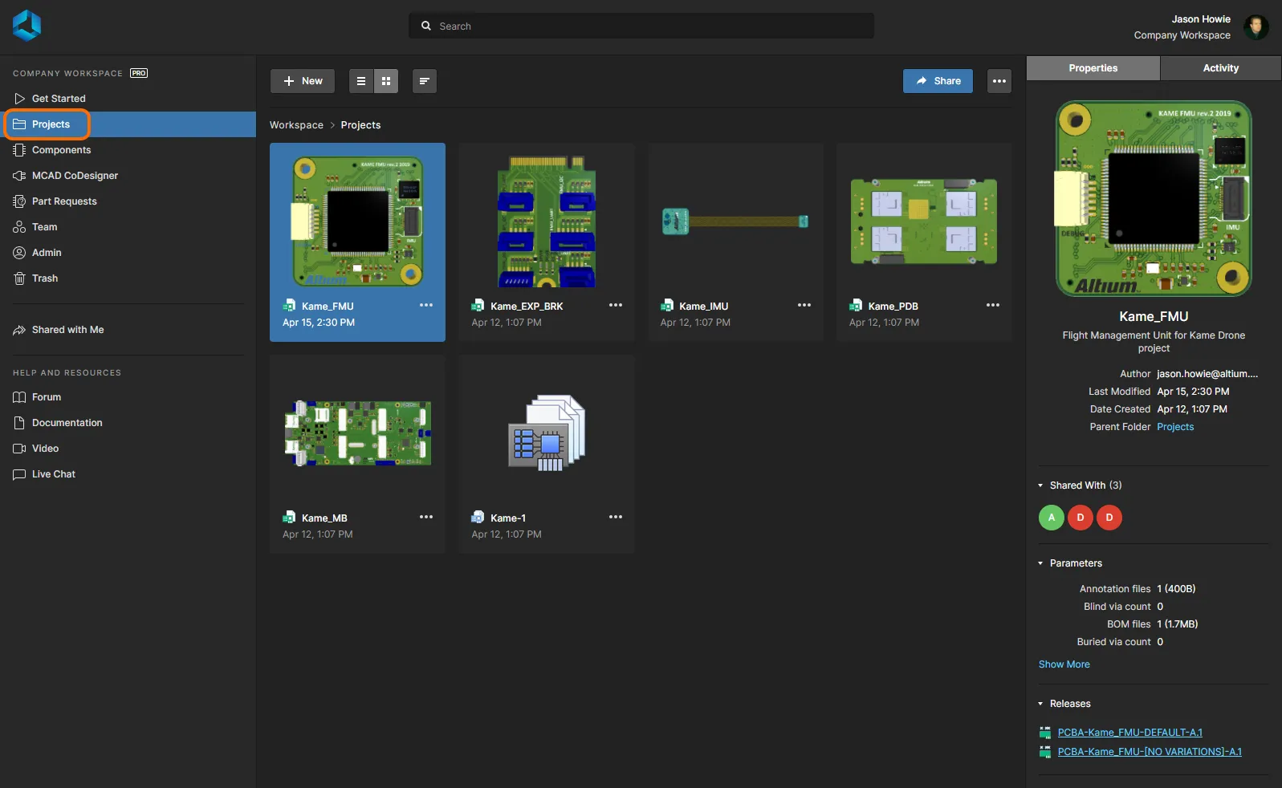Click the Altium 365 logo icon
Viewport: 1282px width, 788px height.
click(26, 26)
